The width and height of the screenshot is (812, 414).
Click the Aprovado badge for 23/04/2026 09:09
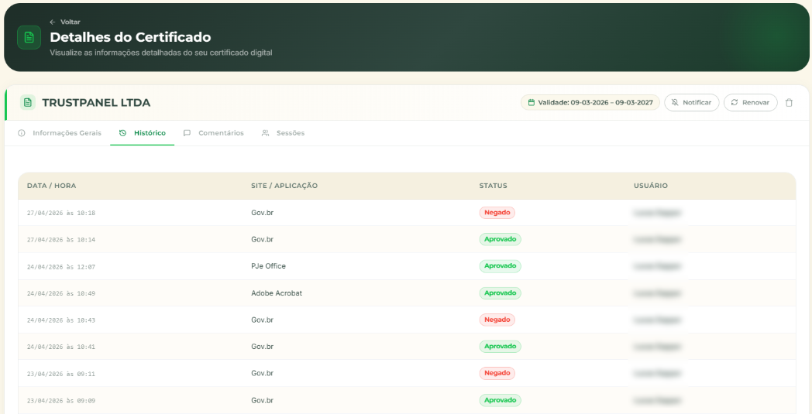[x=501, y=400]
